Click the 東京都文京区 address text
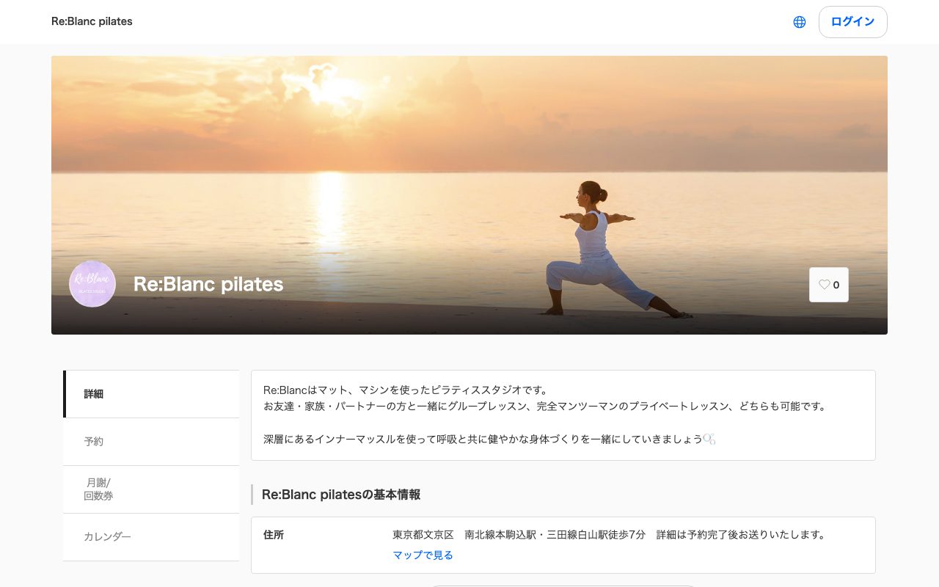This screenshot has width=939, height=587. 610,535
